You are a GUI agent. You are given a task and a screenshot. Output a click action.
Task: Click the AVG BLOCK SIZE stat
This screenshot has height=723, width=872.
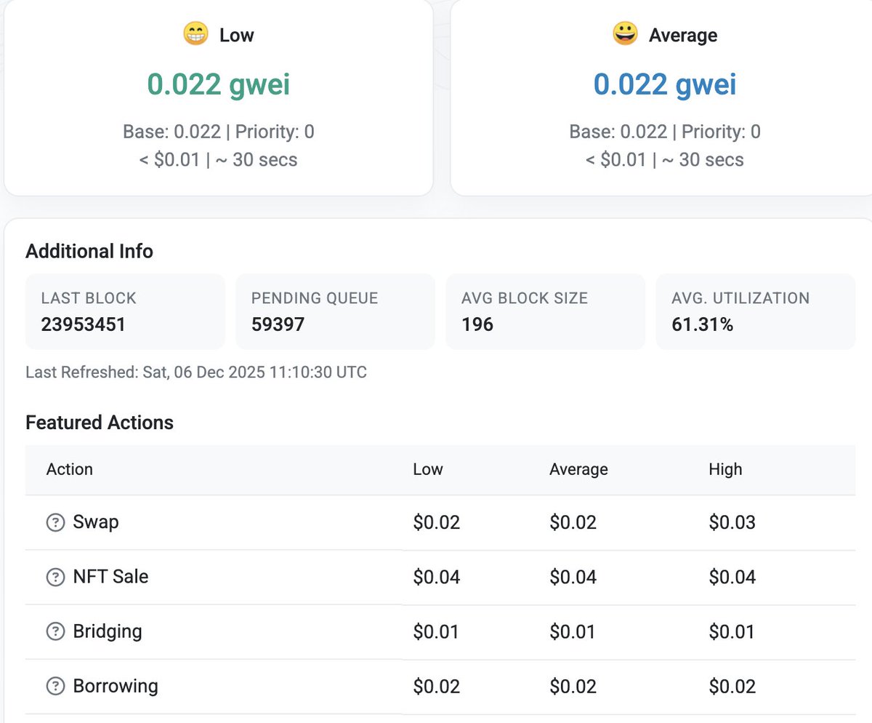[545, 311]
